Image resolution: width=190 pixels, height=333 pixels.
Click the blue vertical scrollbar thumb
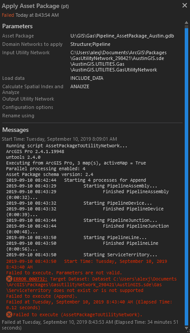click(x=186, y=176)
